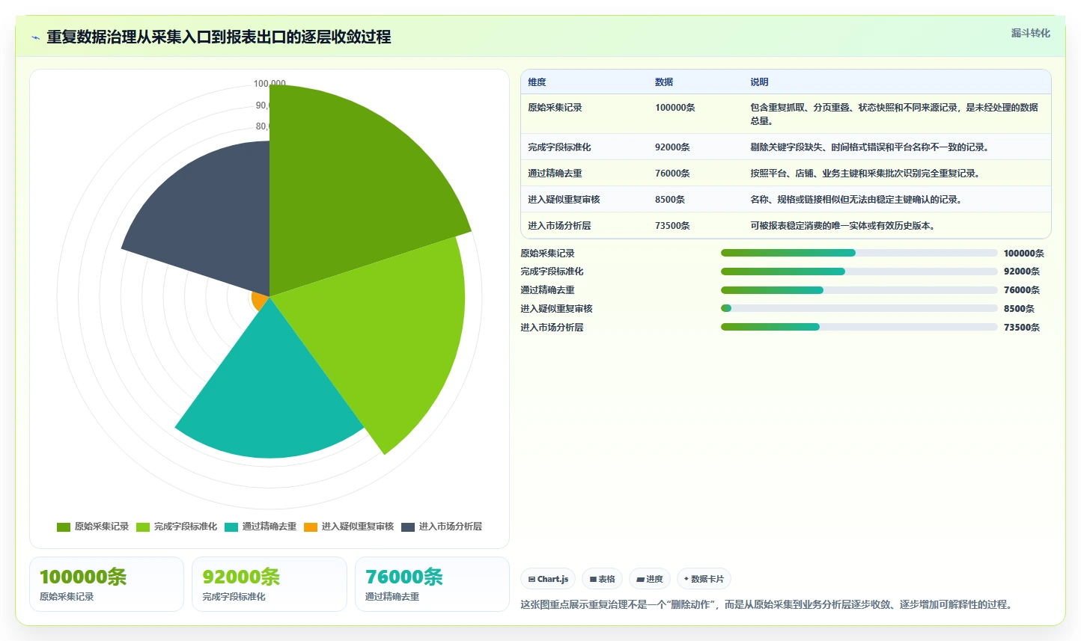Image resolution: width=1081 pixels, height=641 pixels.
Task: Click the 进入疑似重复审核 progress bar
Action: point(859,308)
